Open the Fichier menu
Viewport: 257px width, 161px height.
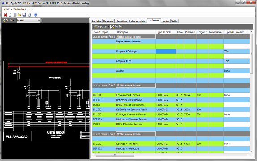coord(7,9)
